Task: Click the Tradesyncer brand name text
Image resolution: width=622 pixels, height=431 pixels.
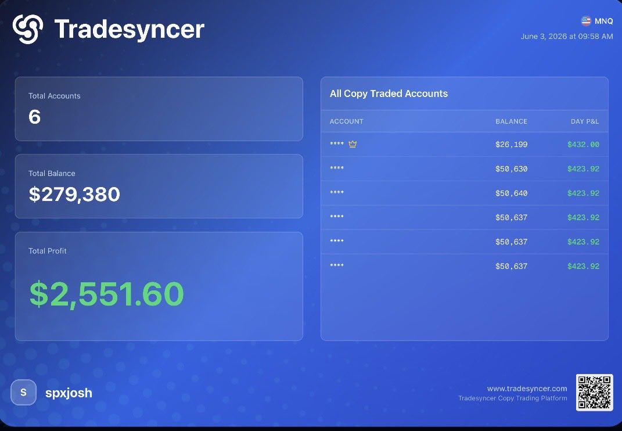Action: coord(130,30)
